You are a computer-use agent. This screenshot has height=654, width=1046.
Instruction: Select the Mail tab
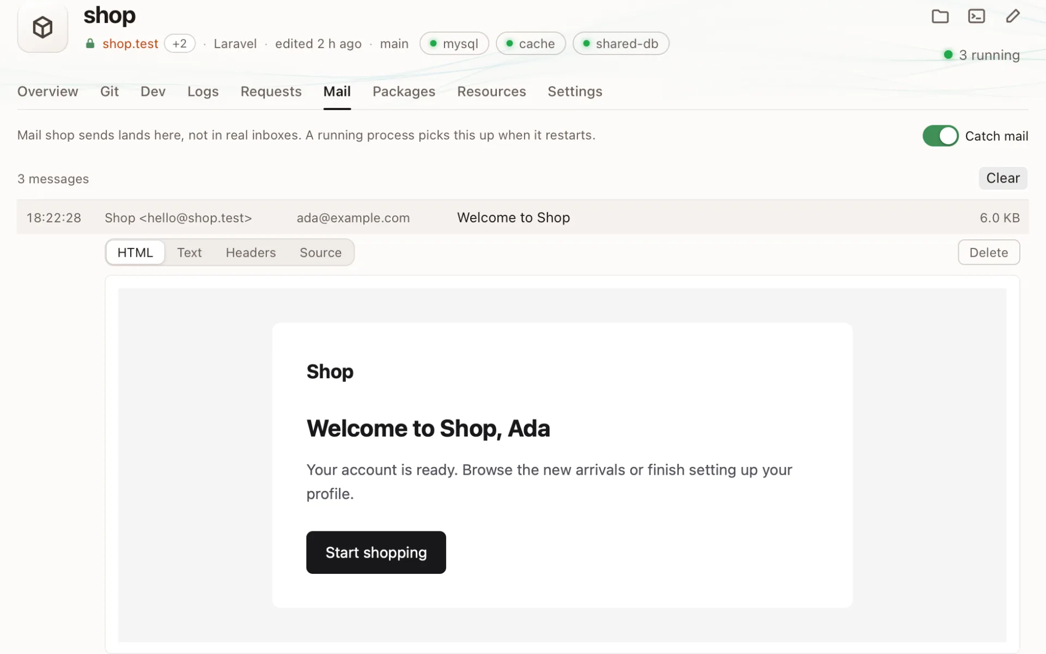pyautogui.click(x=337, y=92)
